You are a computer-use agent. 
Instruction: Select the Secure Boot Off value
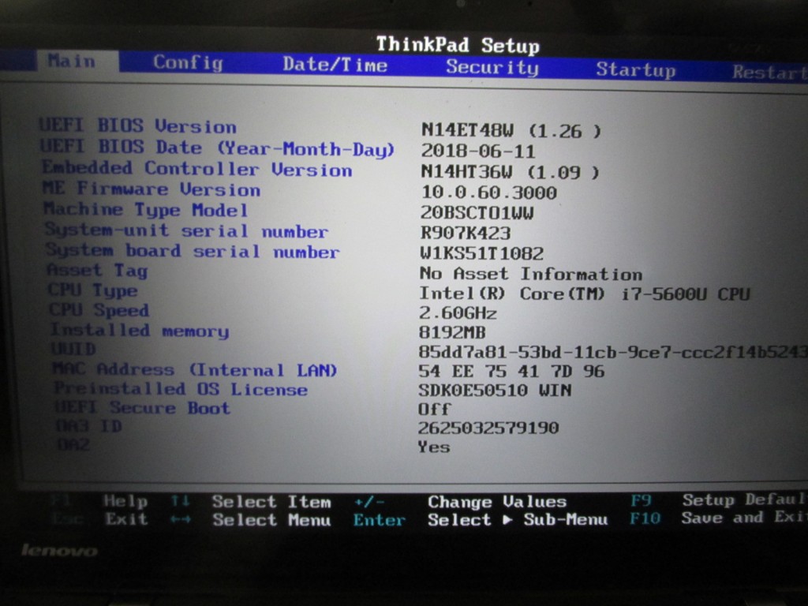point(435,410)
